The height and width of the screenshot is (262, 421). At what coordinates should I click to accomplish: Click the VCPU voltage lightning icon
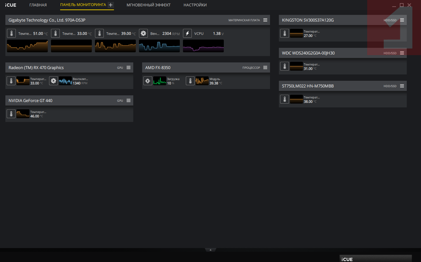[x=187, y=33]
